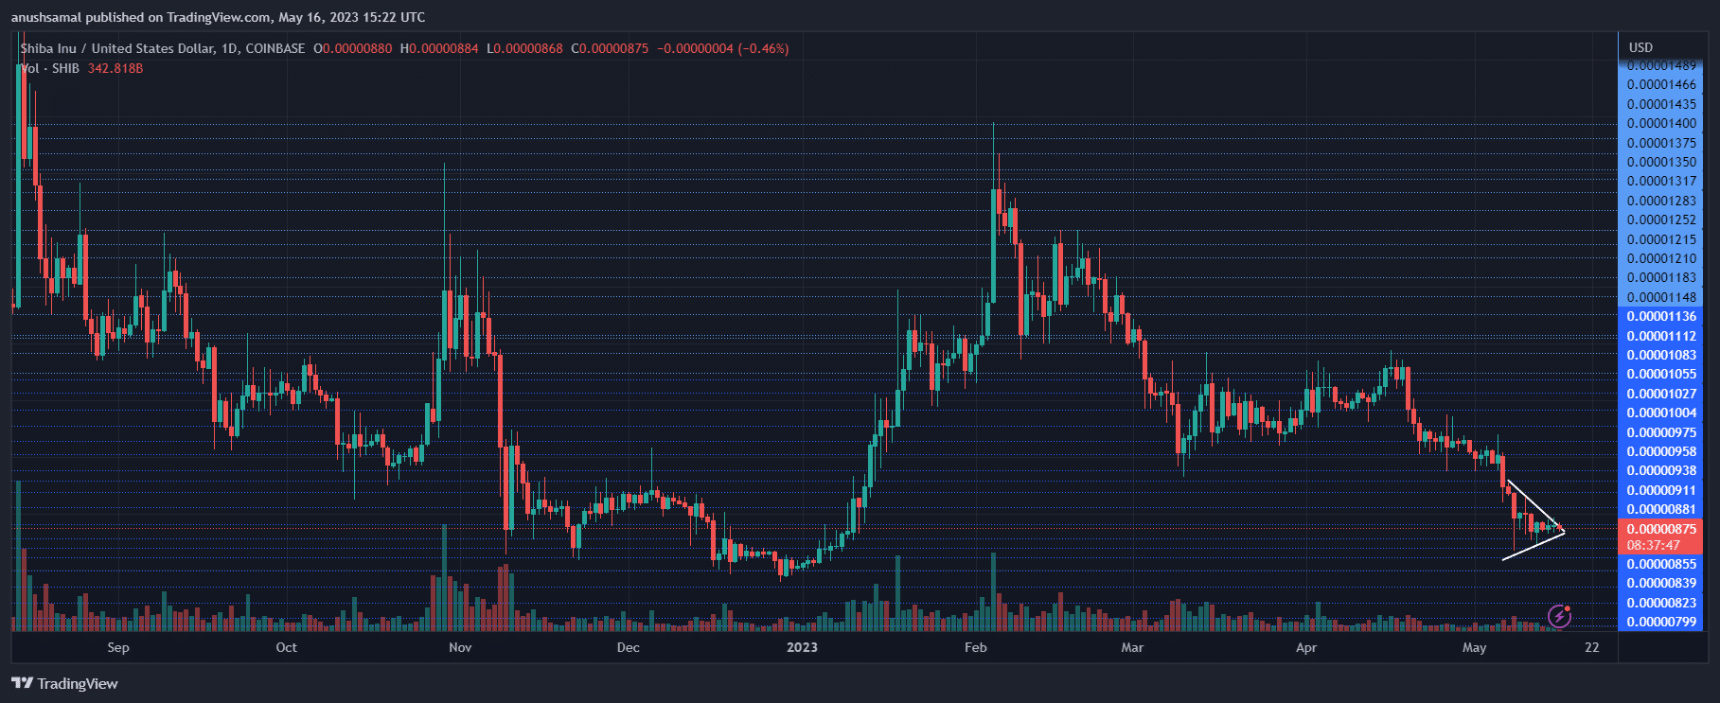The image size is (1720, 703).
Task: Click the open value O0.00000880
Action: click(352, 48)
